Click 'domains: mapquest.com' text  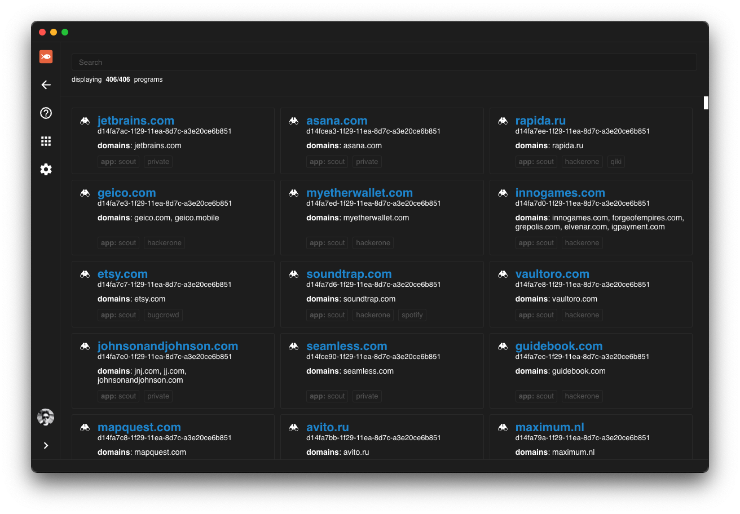pyautogui.click(x=142, y=452)
